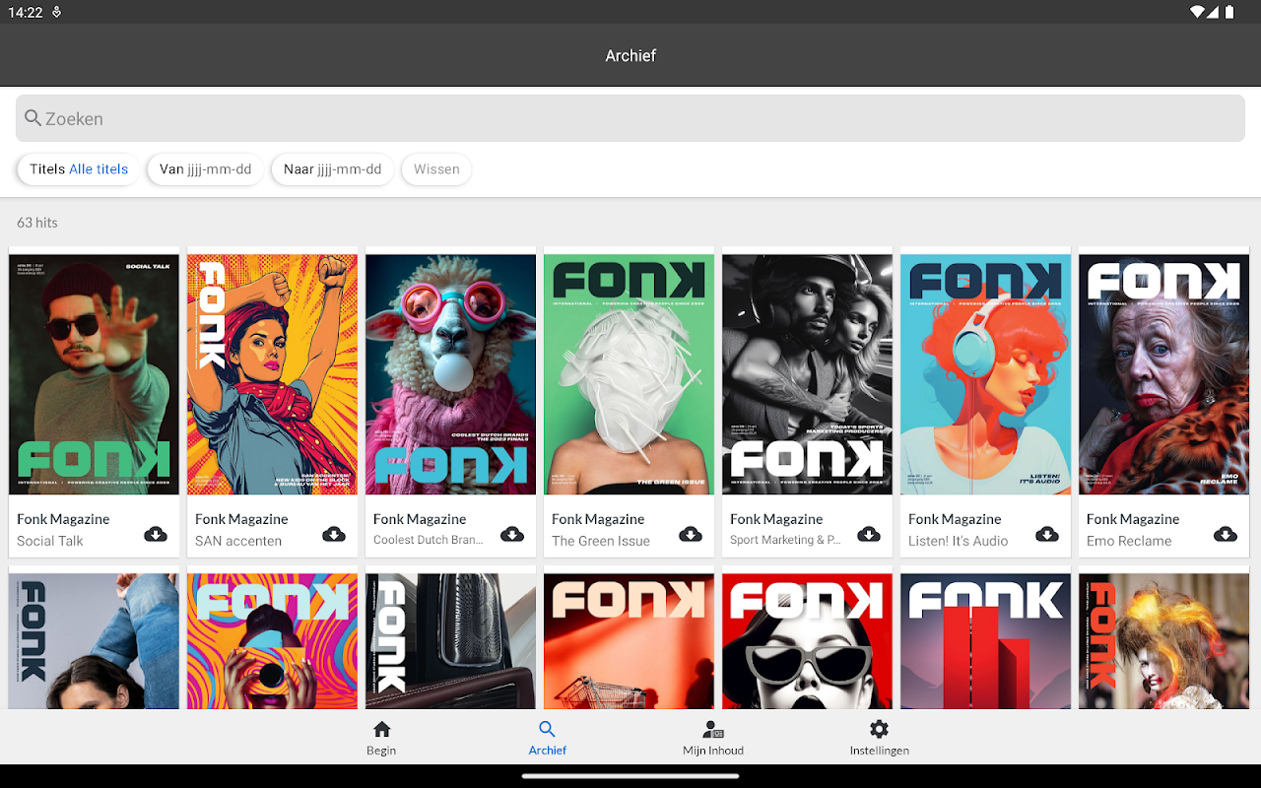Download The Green Issue magazine
The image size is (1261, 788).
pyautogui.click(x=691, y=534)
